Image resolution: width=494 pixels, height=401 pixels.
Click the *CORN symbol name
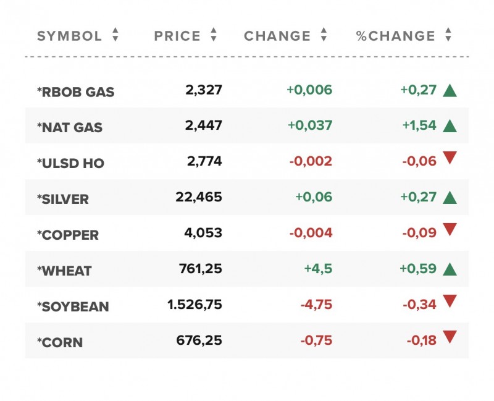60,343
